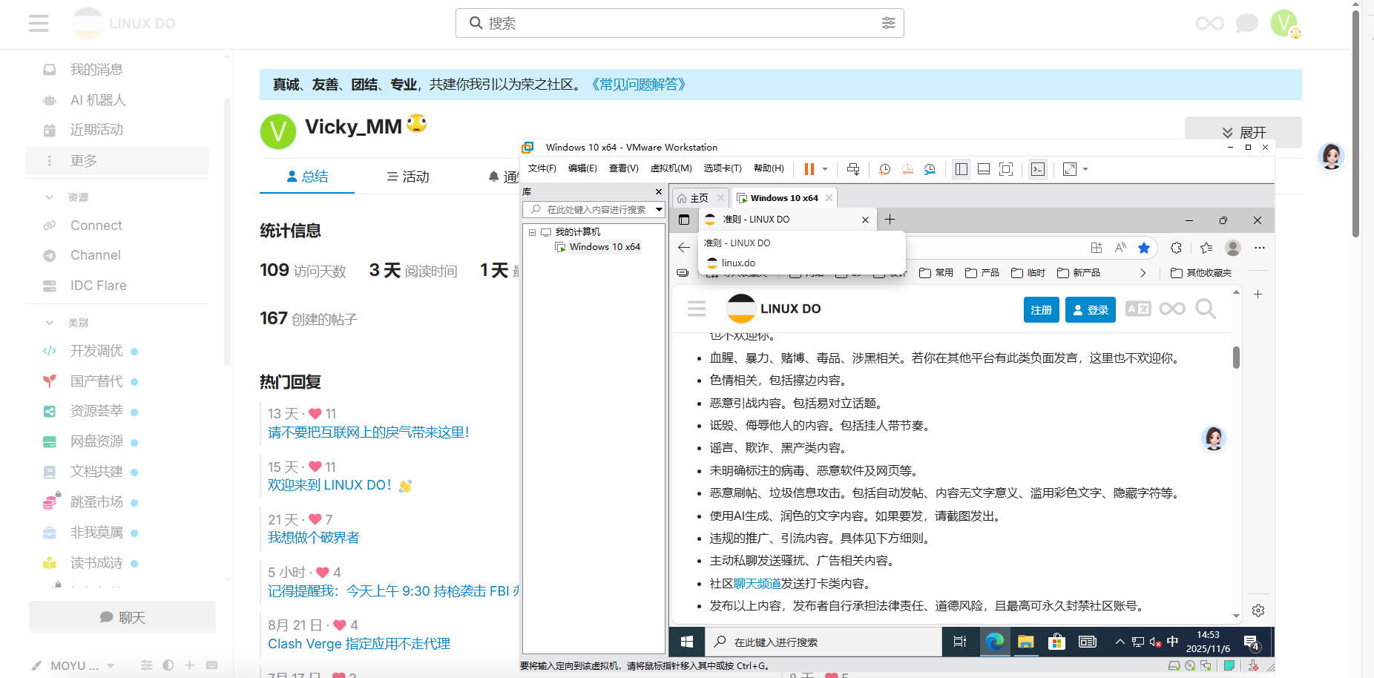The image size is (1374, 678).
Task: Enter VMware full screen mode icon
Action: tap(1006, 169)
